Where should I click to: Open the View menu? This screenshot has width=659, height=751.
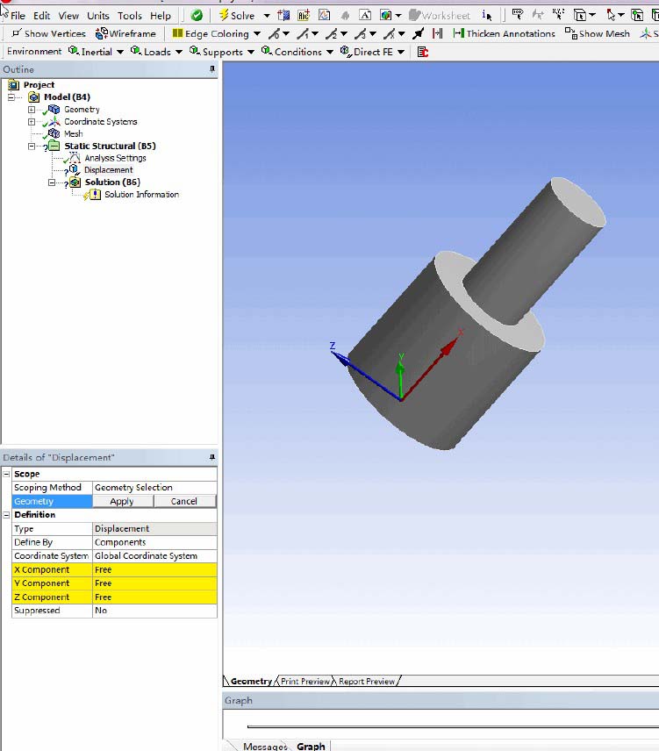click(x=68, y=16)
